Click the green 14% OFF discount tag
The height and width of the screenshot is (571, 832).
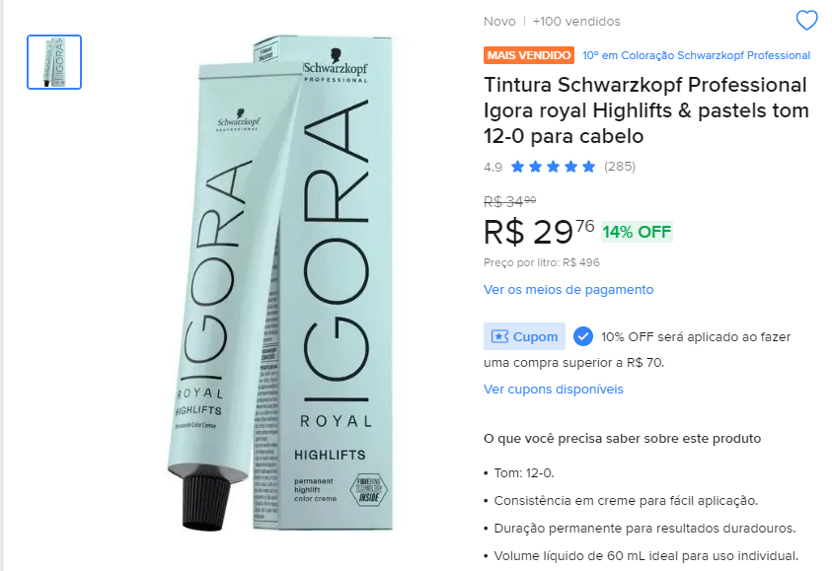(x=637, y=232)
